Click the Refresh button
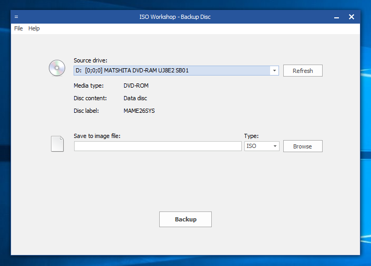Viewport: 371px width, 266px height. pos(303,71)
